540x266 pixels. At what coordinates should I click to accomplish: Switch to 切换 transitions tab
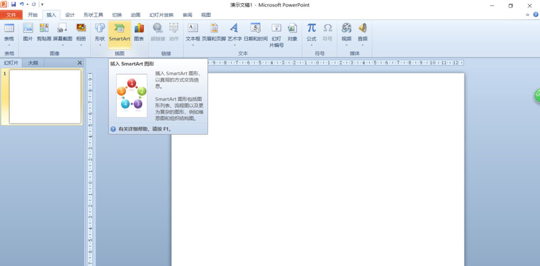117,15
